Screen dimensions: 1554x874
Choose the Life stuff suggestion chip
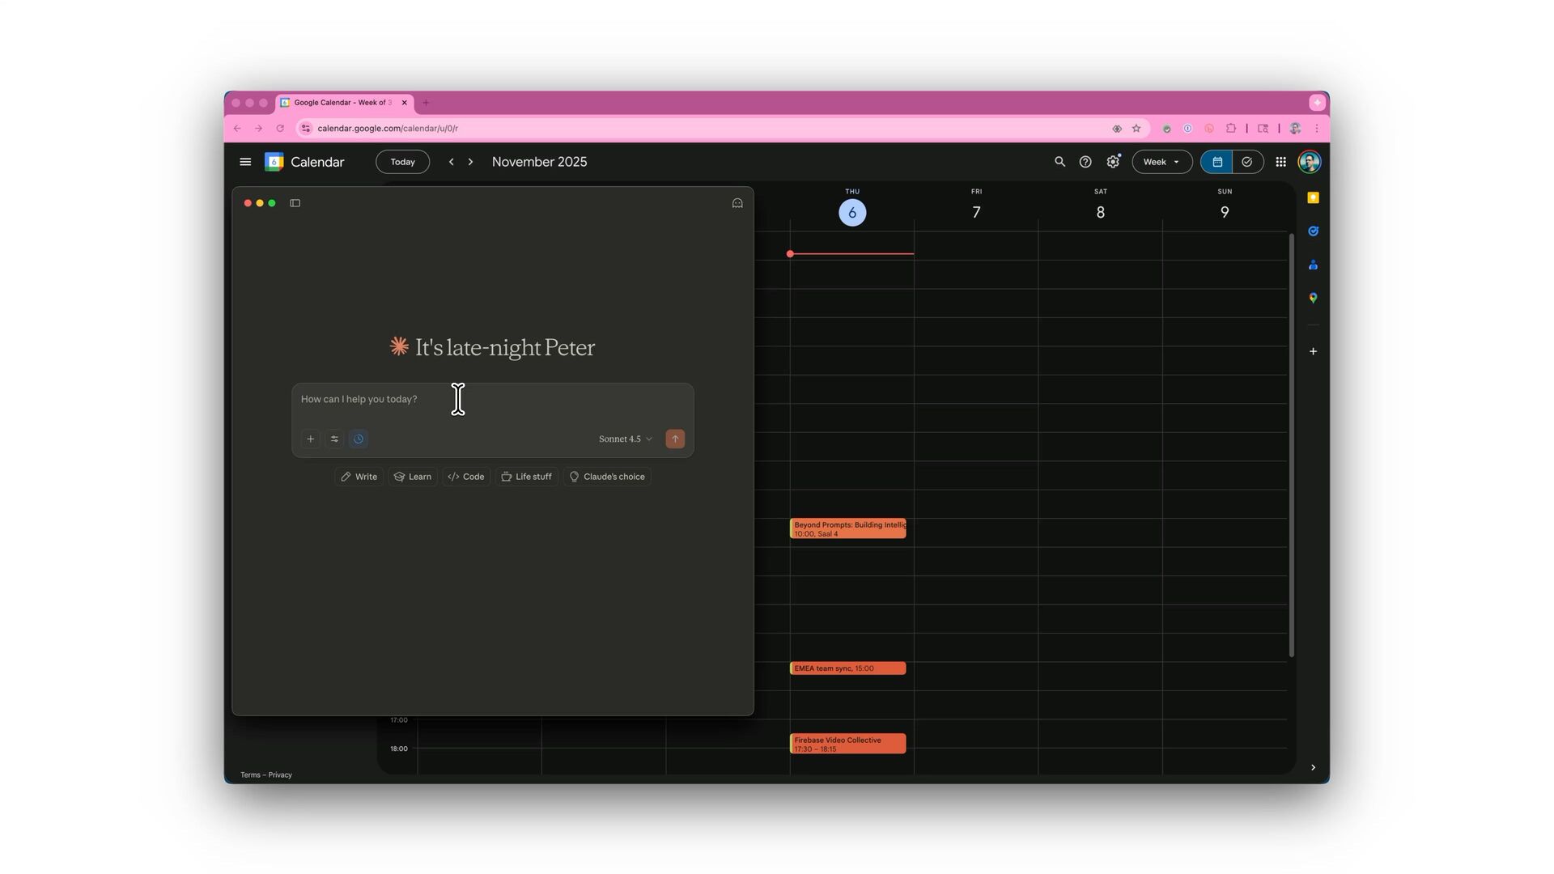(x=526, y=477)
